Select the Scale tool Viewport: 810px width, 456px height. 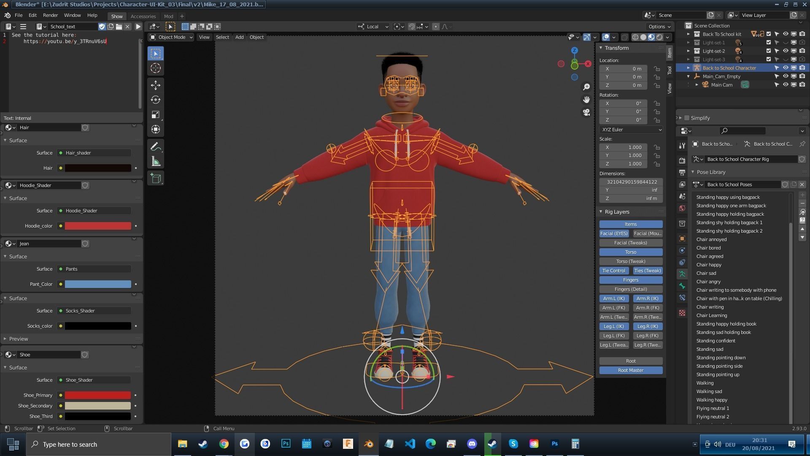pyautogui.click(x=156, y=114)
